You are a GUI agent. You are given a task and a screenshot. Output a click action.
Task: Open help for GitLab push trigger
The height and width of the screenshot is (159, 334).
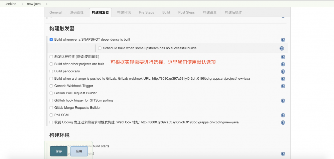coord(283,79)
